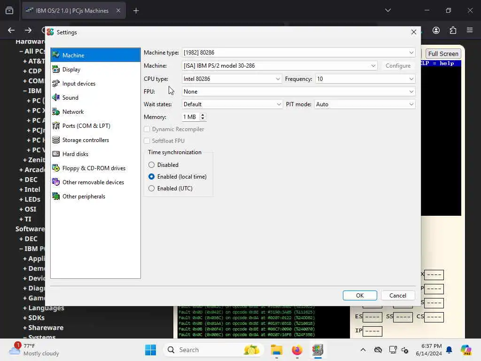This screenshot has height=361, width=481.
Task: Close the Settings dialog window
Action: coord(414,32)
